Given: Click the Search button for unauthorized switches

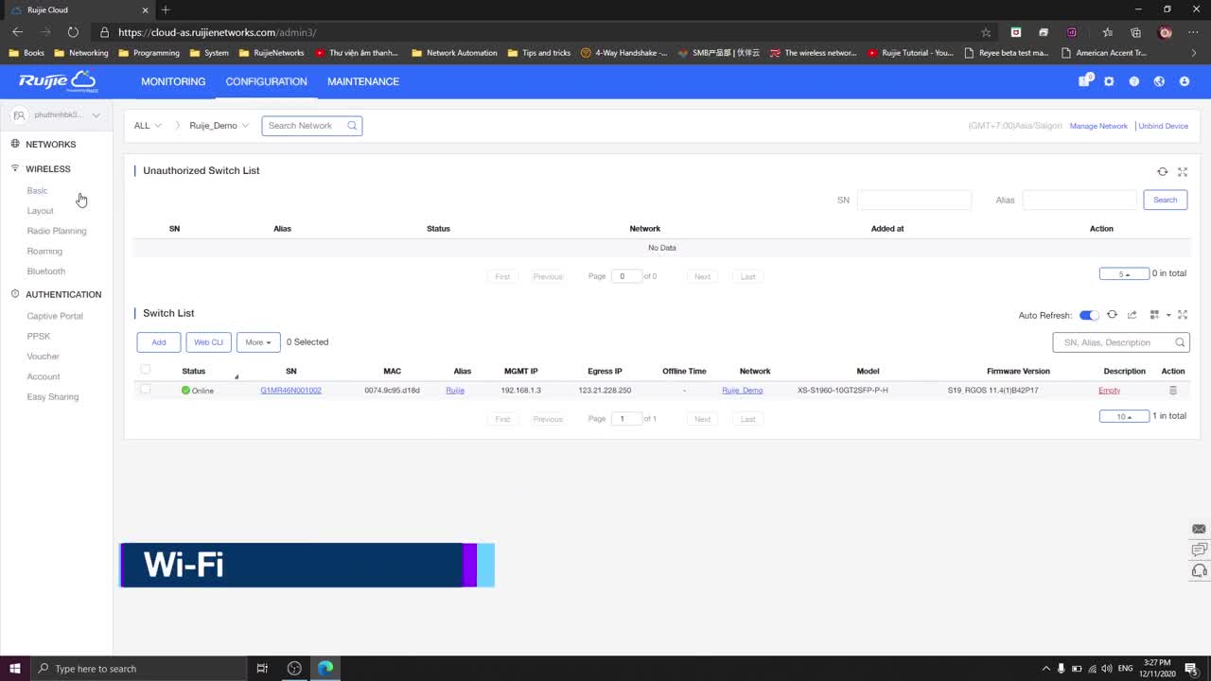Looking at the screenshot, I should [x=1166, y=200].
